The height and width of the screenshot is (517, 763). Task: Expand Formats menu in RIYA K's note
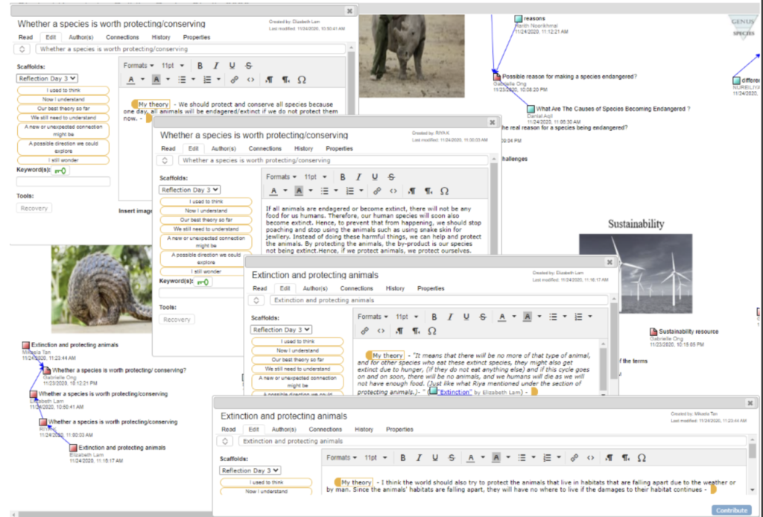coord(281,177)
